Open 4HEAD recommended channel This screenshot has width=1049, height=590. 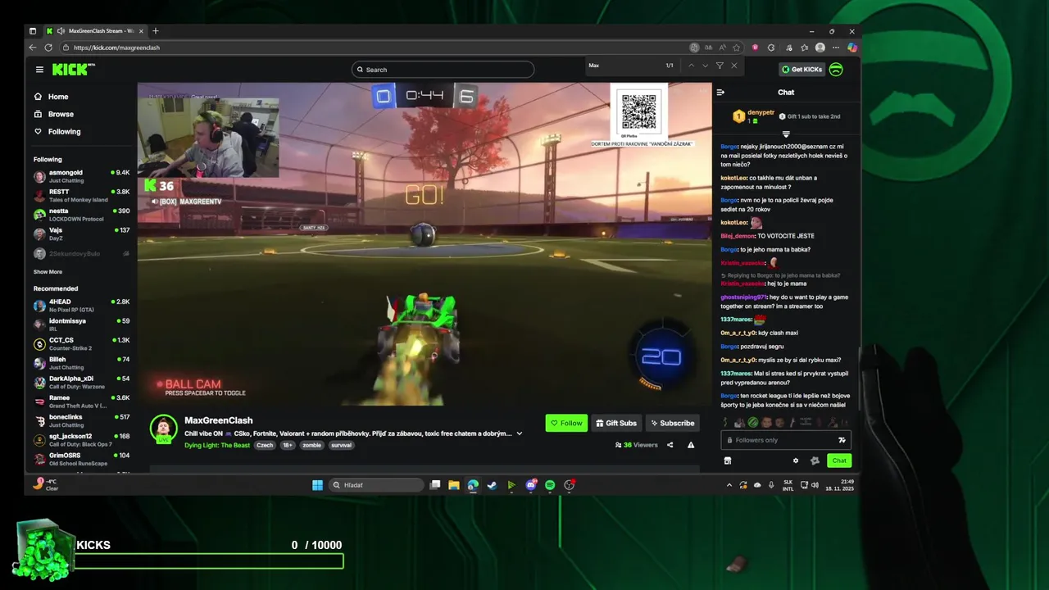81,306
